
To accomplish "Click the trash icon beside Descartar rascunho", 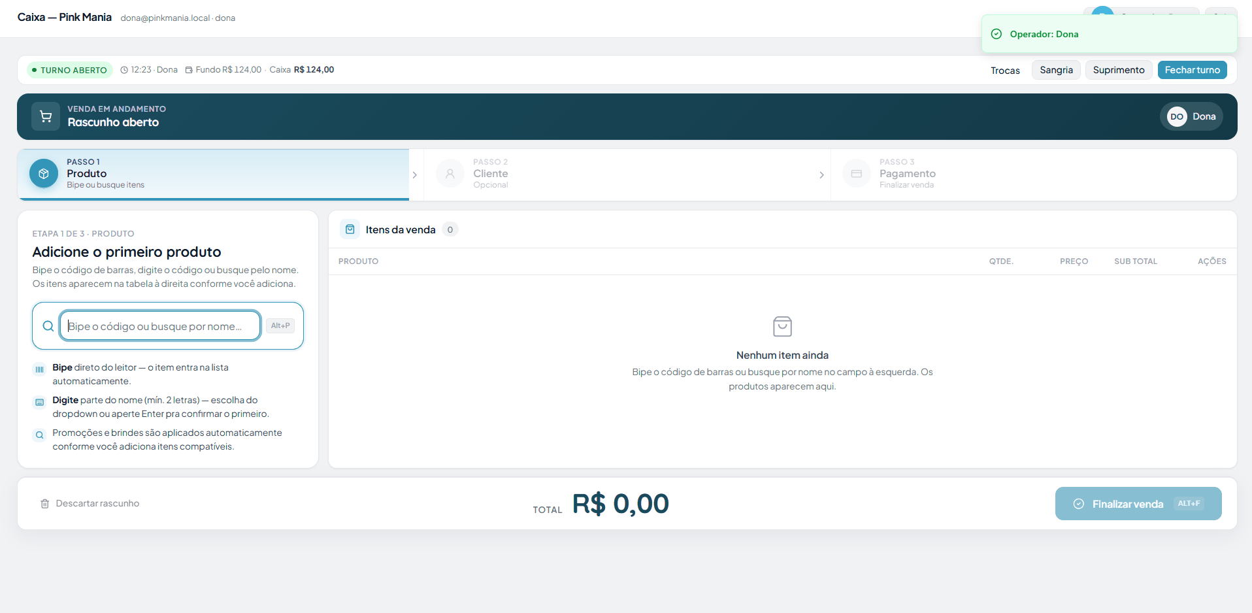I will [x=45, y=504].
